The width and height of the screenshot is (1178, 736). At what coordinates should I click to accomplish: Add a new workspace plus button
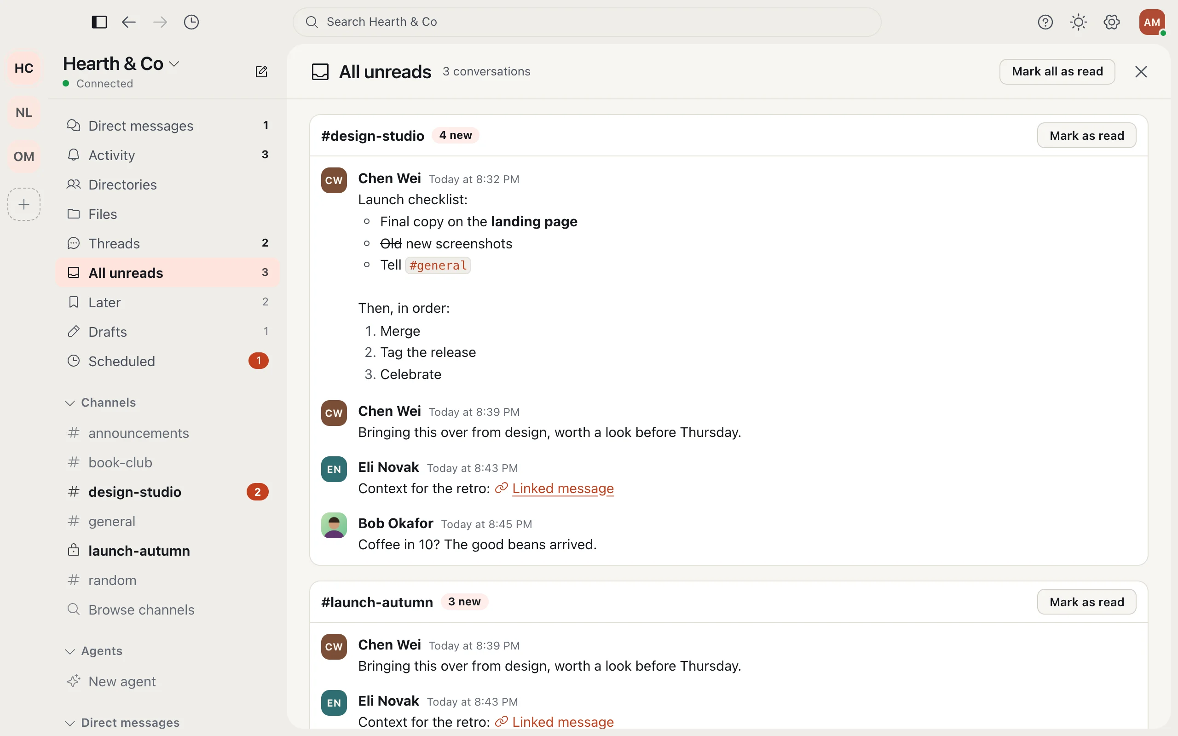click(24, 204)
